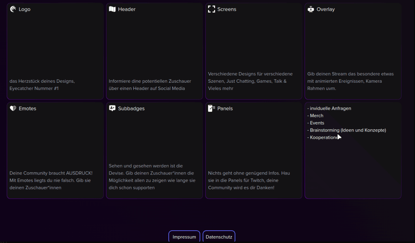
Task: Select the flag icon beside Header
Action: [112, 9]
